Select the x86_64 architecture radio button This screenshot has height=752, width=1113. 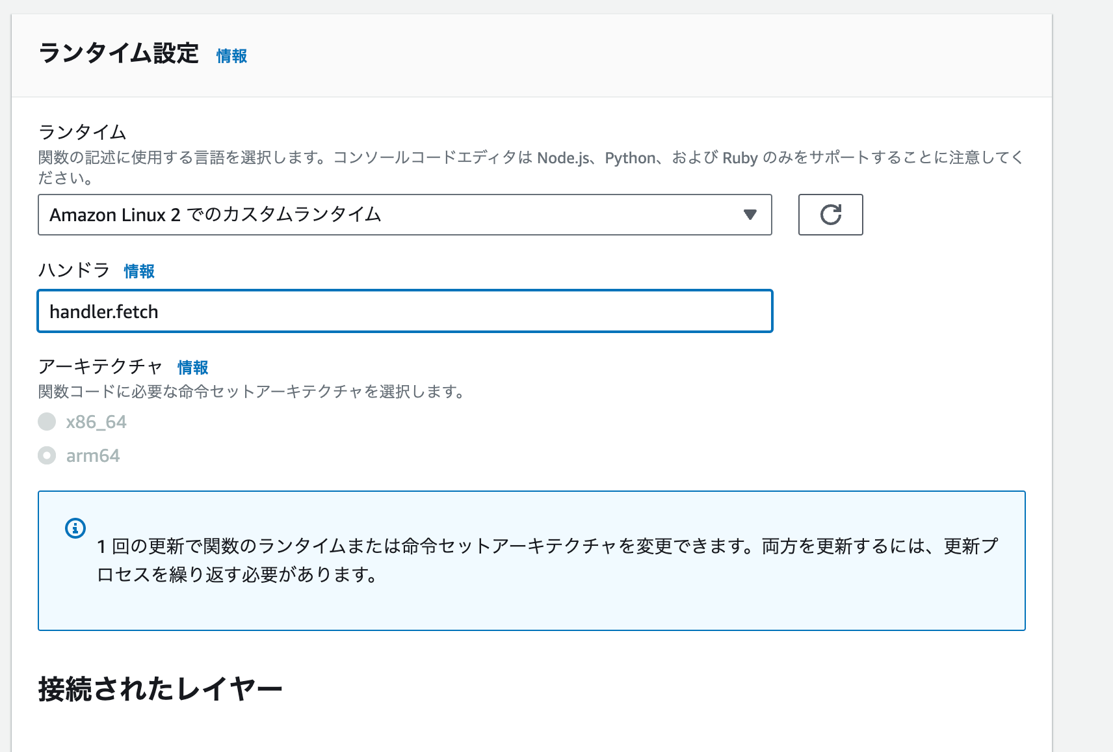(47, 422)
